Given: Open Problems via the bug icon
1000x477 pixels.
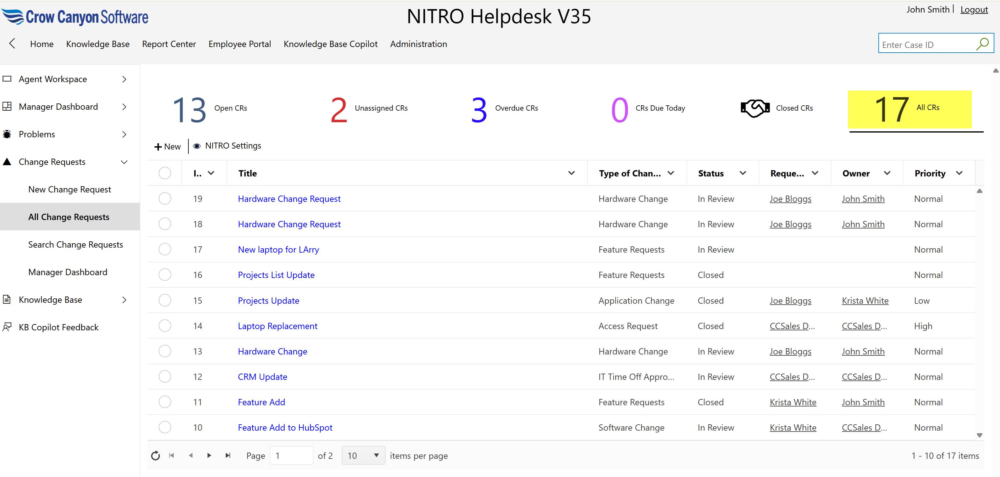Looking at the screenshot, I should point(7,134).
